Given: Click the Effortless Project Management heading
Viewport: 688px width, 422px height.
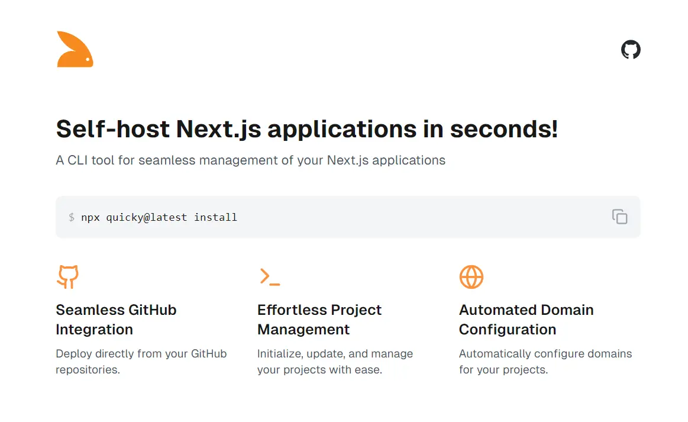Looking at the screenshot, I should 319,320.
